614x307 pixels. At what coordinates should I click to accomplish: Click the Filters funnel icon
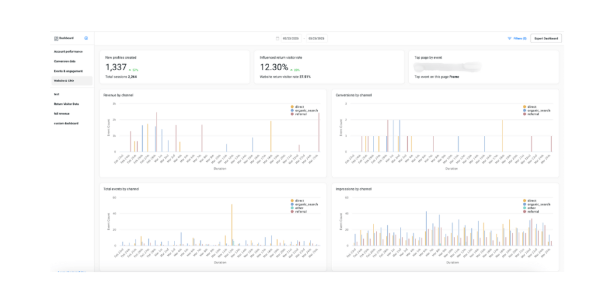click(510, 38)
